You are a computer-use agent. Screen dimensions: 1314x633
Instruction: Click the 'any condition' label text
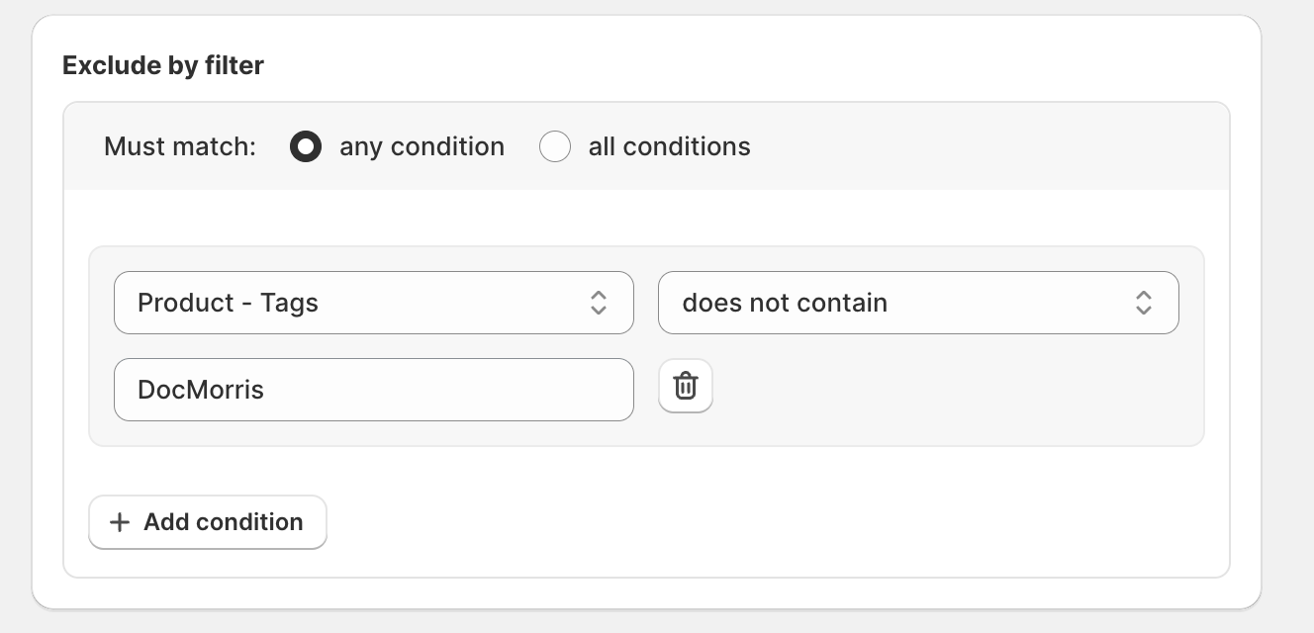click(422, 147)
